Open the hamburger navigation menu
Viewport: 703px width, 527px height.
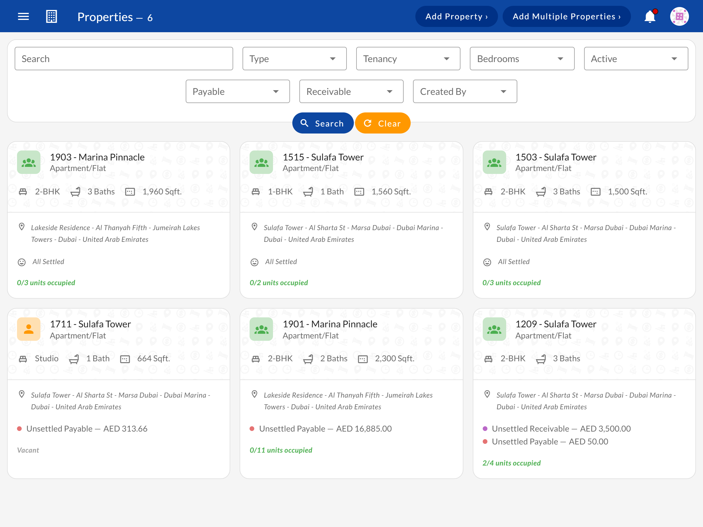click(x=23, y=16)
